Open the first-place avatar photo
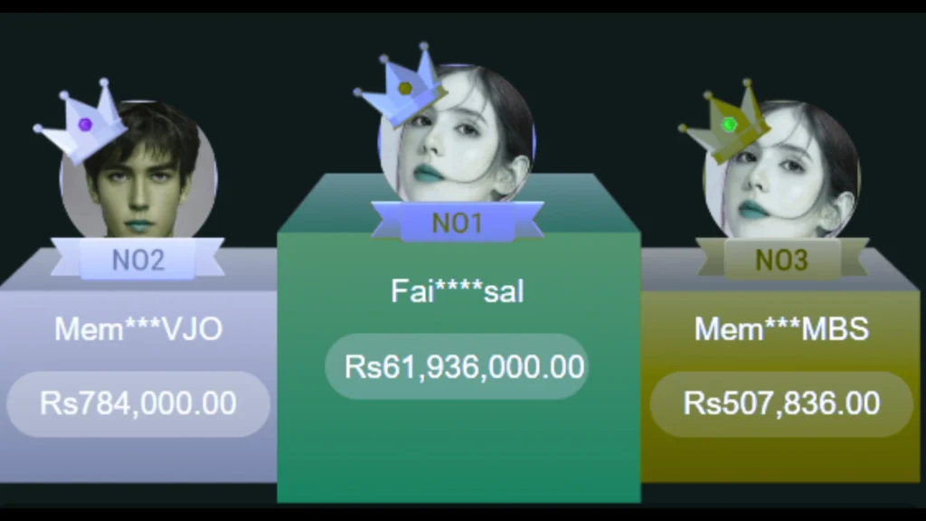This screenshot has height=521, width=926. 457,133
